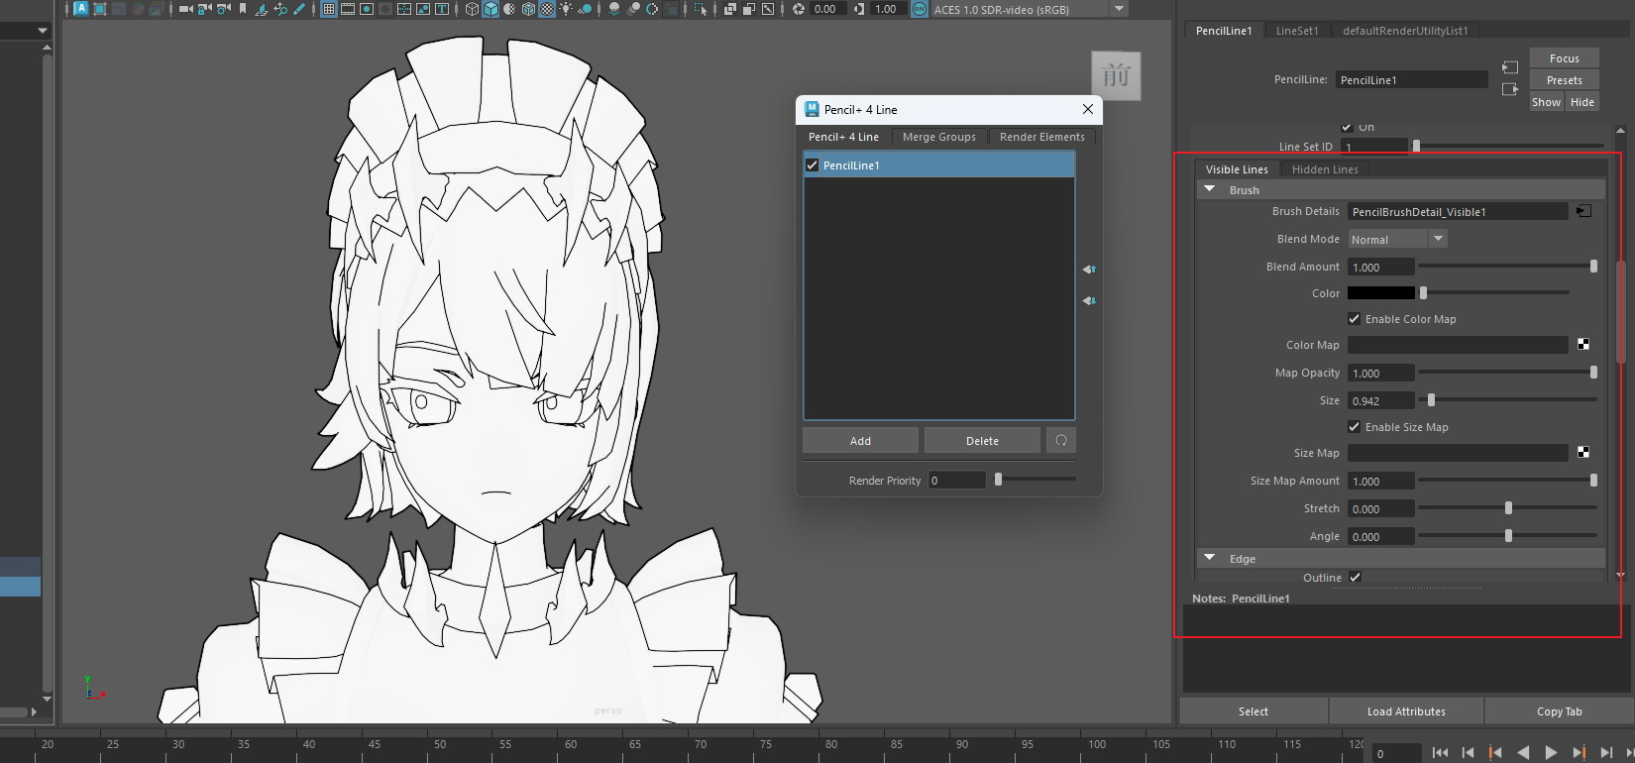Toggle the Film Gate icon

pos(348,9)
